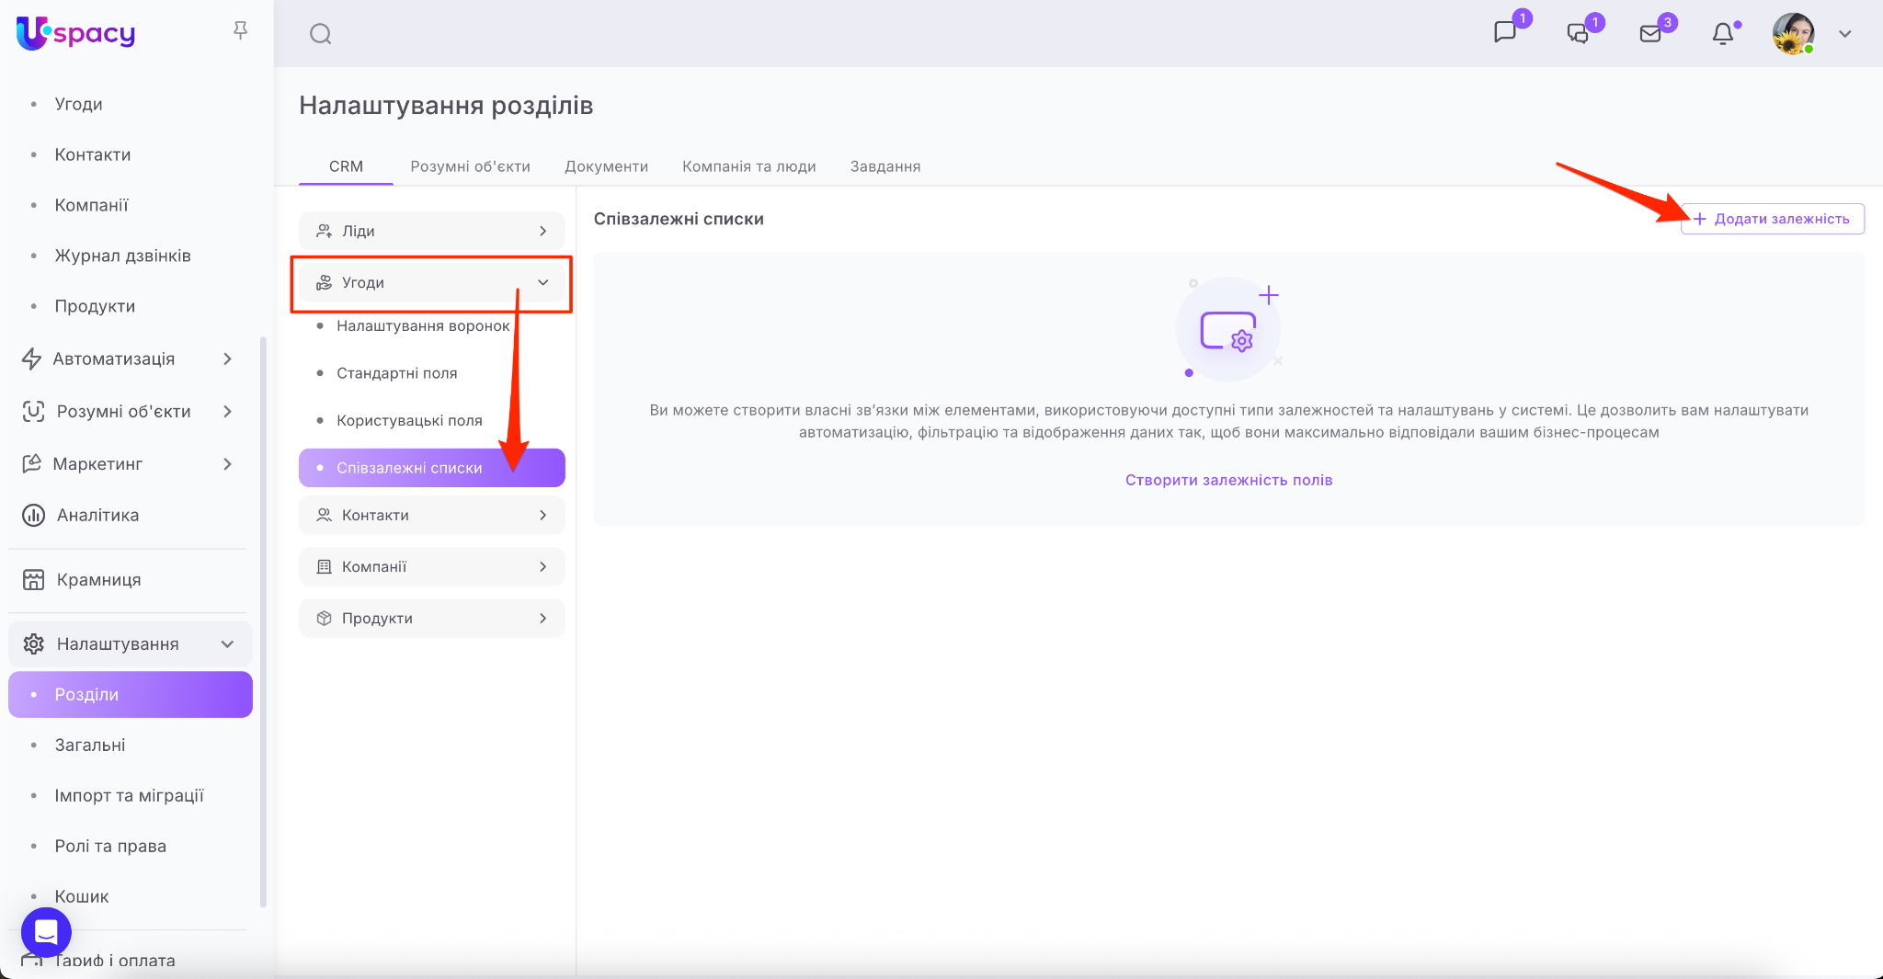Image resolution: width=1883 pixels, height=979 pixels.
Task: Open the user profile dropdown arrow
Action: click(x=1844, y=34)
